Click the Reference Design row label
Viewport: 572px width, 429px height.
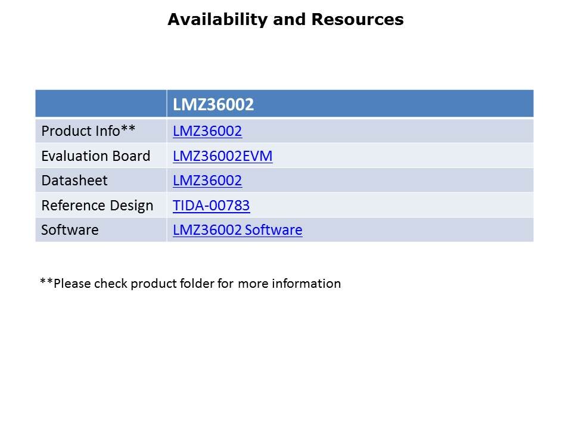click(x=97, y=206)
